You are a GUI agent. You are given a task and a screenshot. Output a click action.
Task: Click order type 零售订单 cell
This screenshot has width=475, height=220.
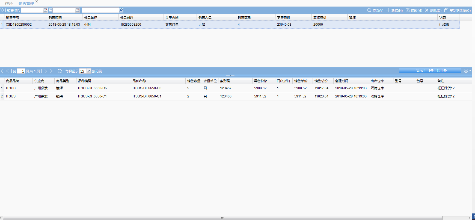(x=172, y=25)
